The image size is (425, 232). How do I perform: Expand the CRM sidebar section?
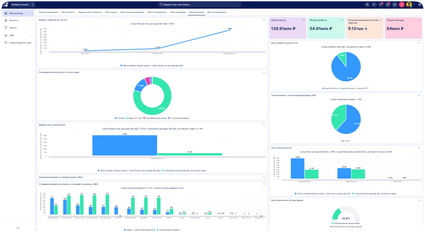pyautogui.click(x=32, y=35)
